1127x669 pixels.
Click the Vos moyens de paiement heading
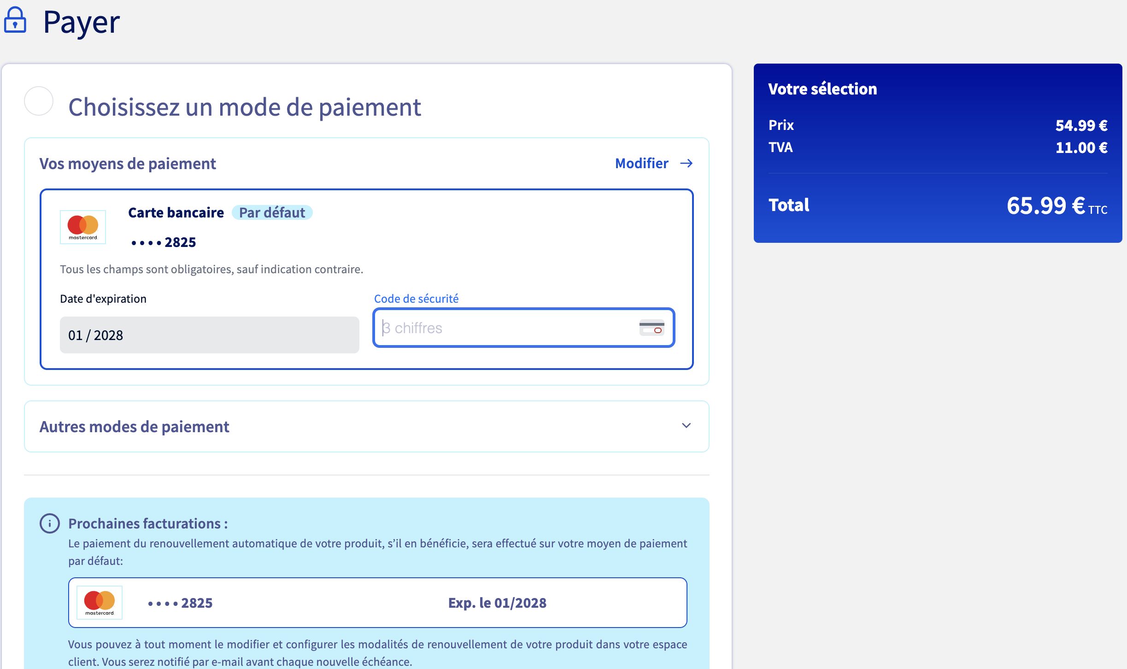coord(128,164)
